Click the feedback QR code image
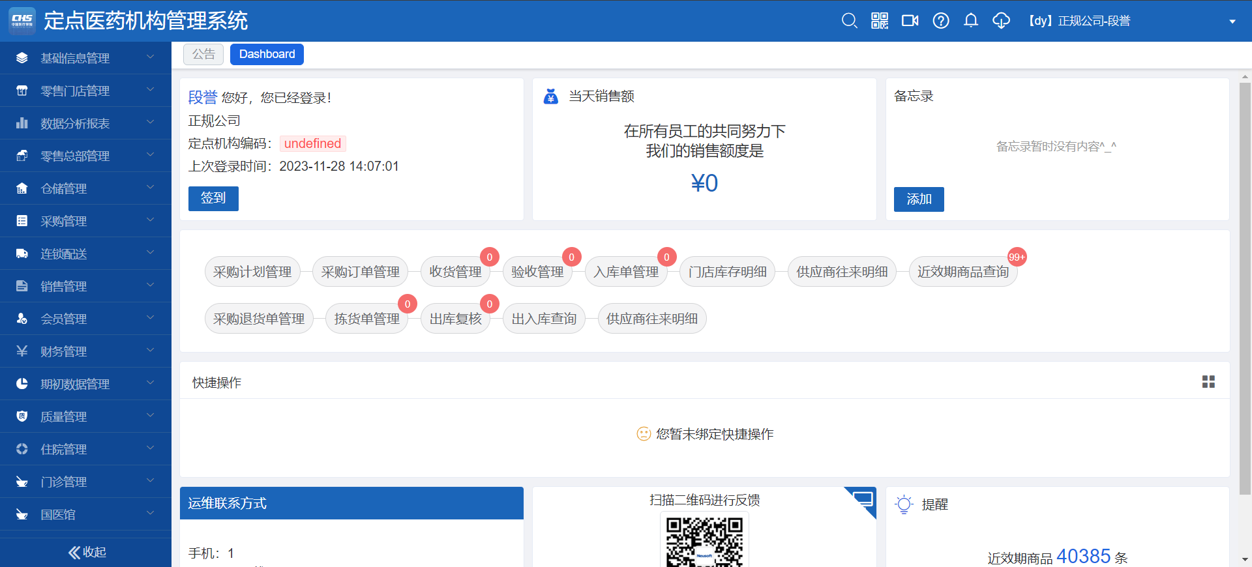Viewport: 1252px width, 567px height. [704, 541]
